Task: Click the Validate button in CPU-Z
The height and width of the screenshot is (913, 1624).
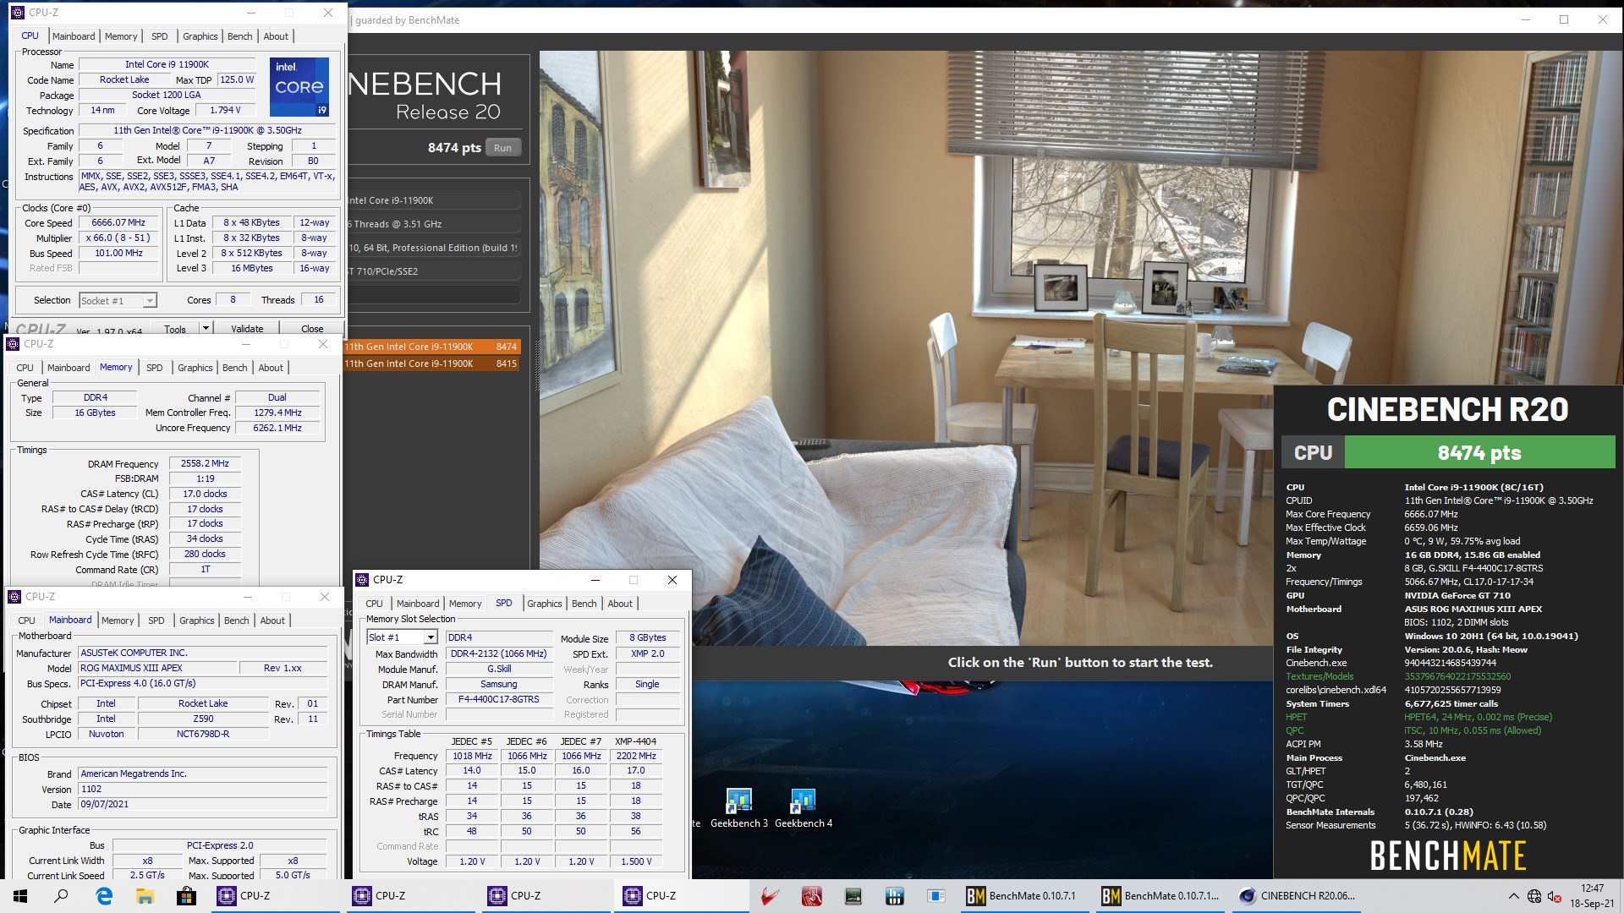Action: (x=247, y=329)
